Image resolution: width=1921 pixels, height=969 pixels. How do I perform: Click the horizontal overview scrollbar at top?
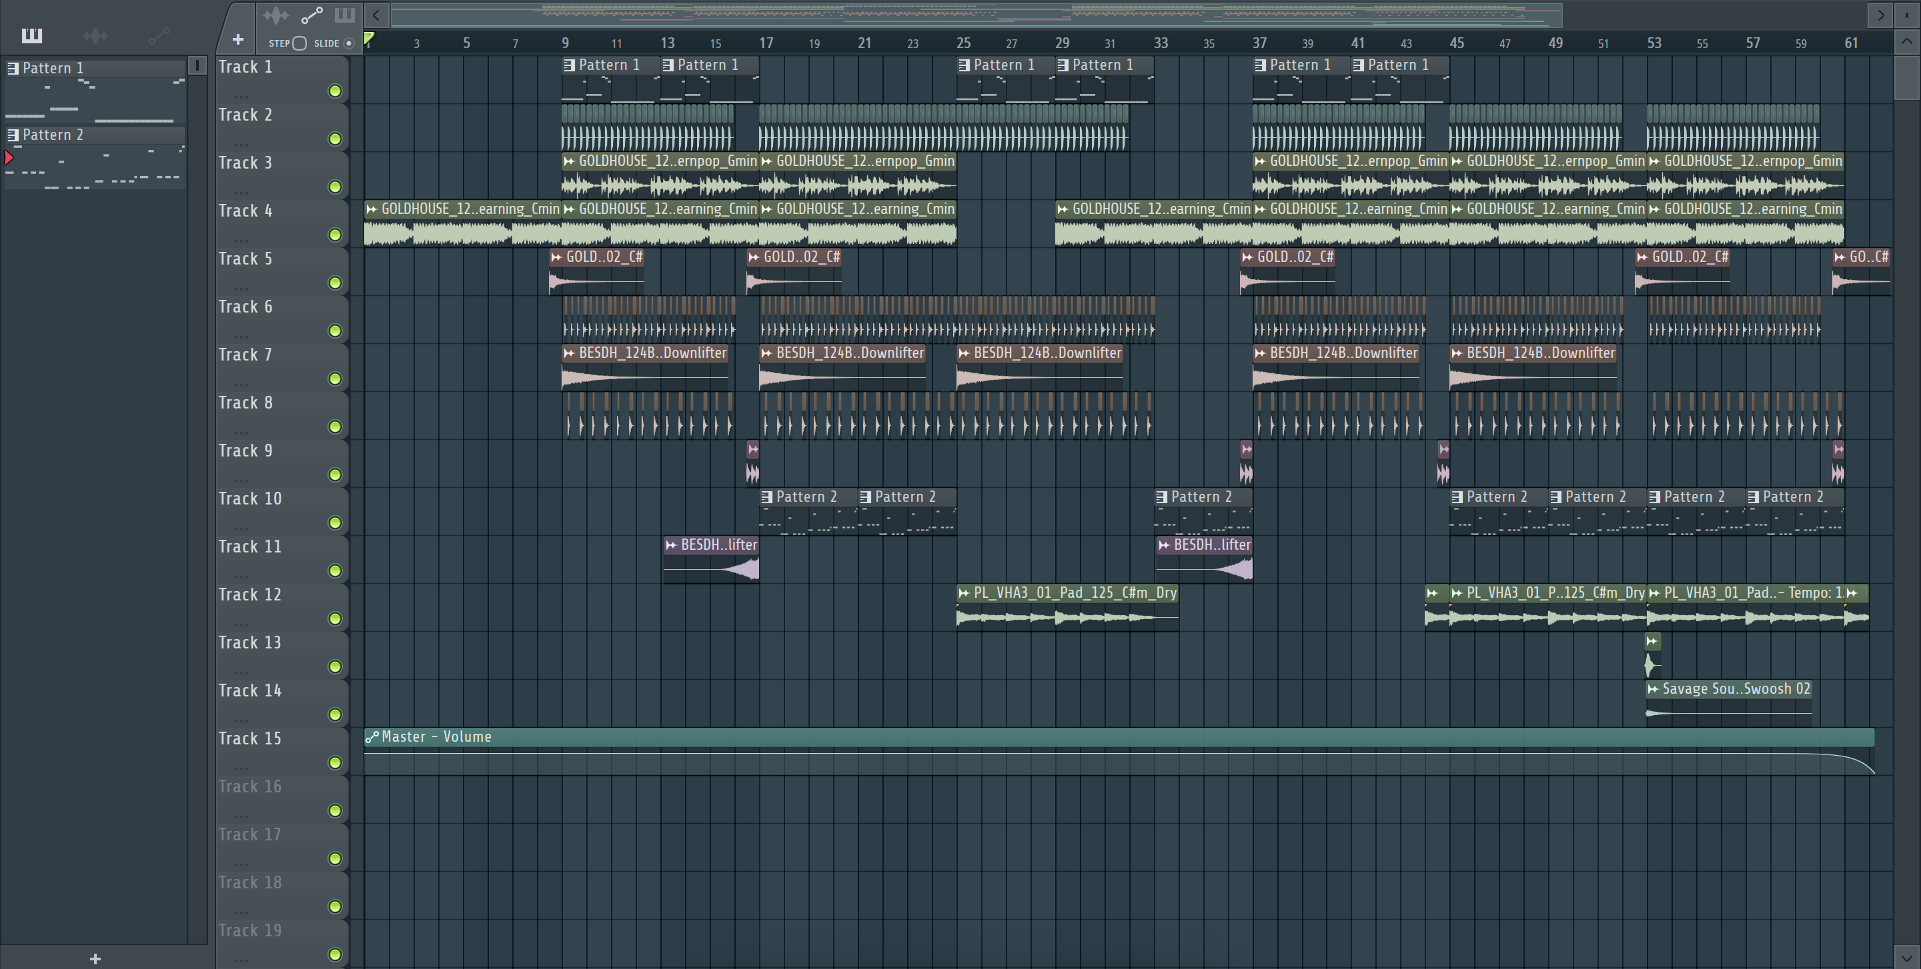(x=976, y=14)
